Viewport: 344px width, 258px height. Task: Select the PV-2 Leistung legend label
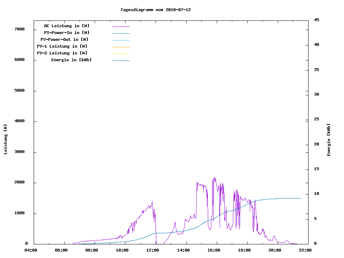click(62, 53)
